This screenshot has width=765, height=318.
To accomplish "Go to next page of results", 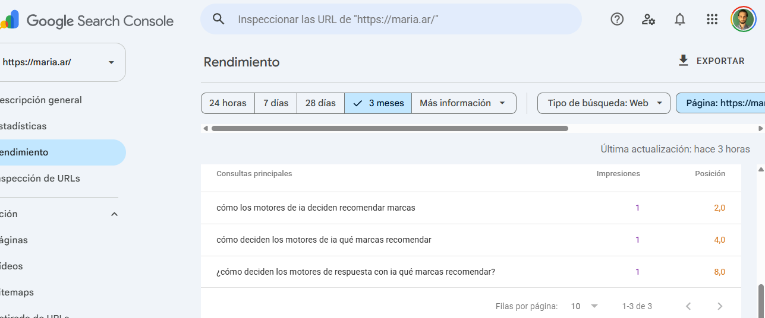I will [720, 306].
